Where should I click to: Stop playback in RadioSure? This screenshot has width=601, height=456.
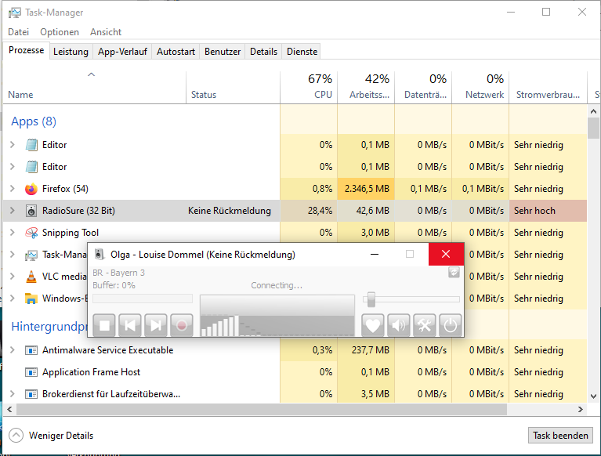click(104, 325)
